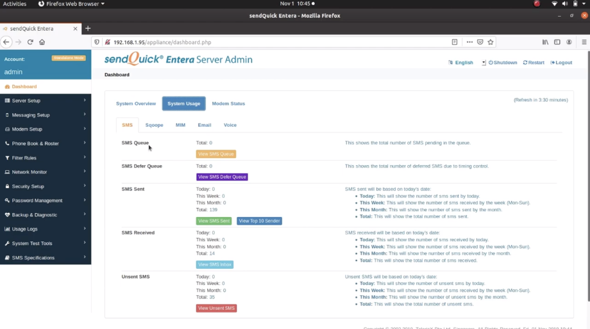Open Firefox Web Browser app menu

[71, 4]
